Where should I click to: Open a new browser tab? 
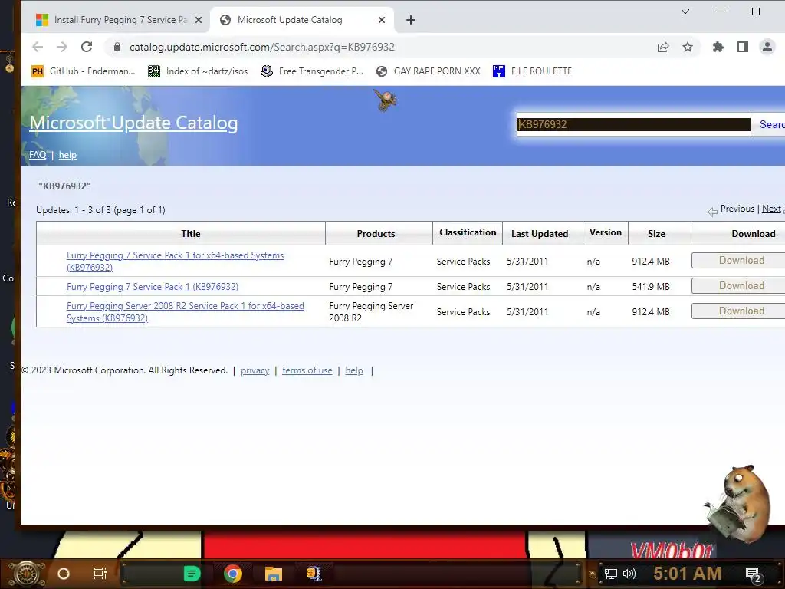point(411,20)
